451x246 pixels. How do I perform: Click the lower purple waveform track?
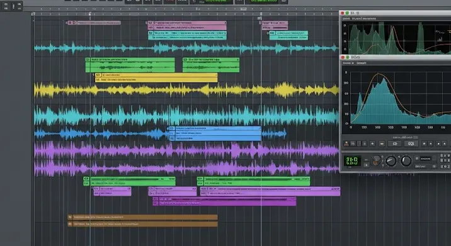[186, 168]
